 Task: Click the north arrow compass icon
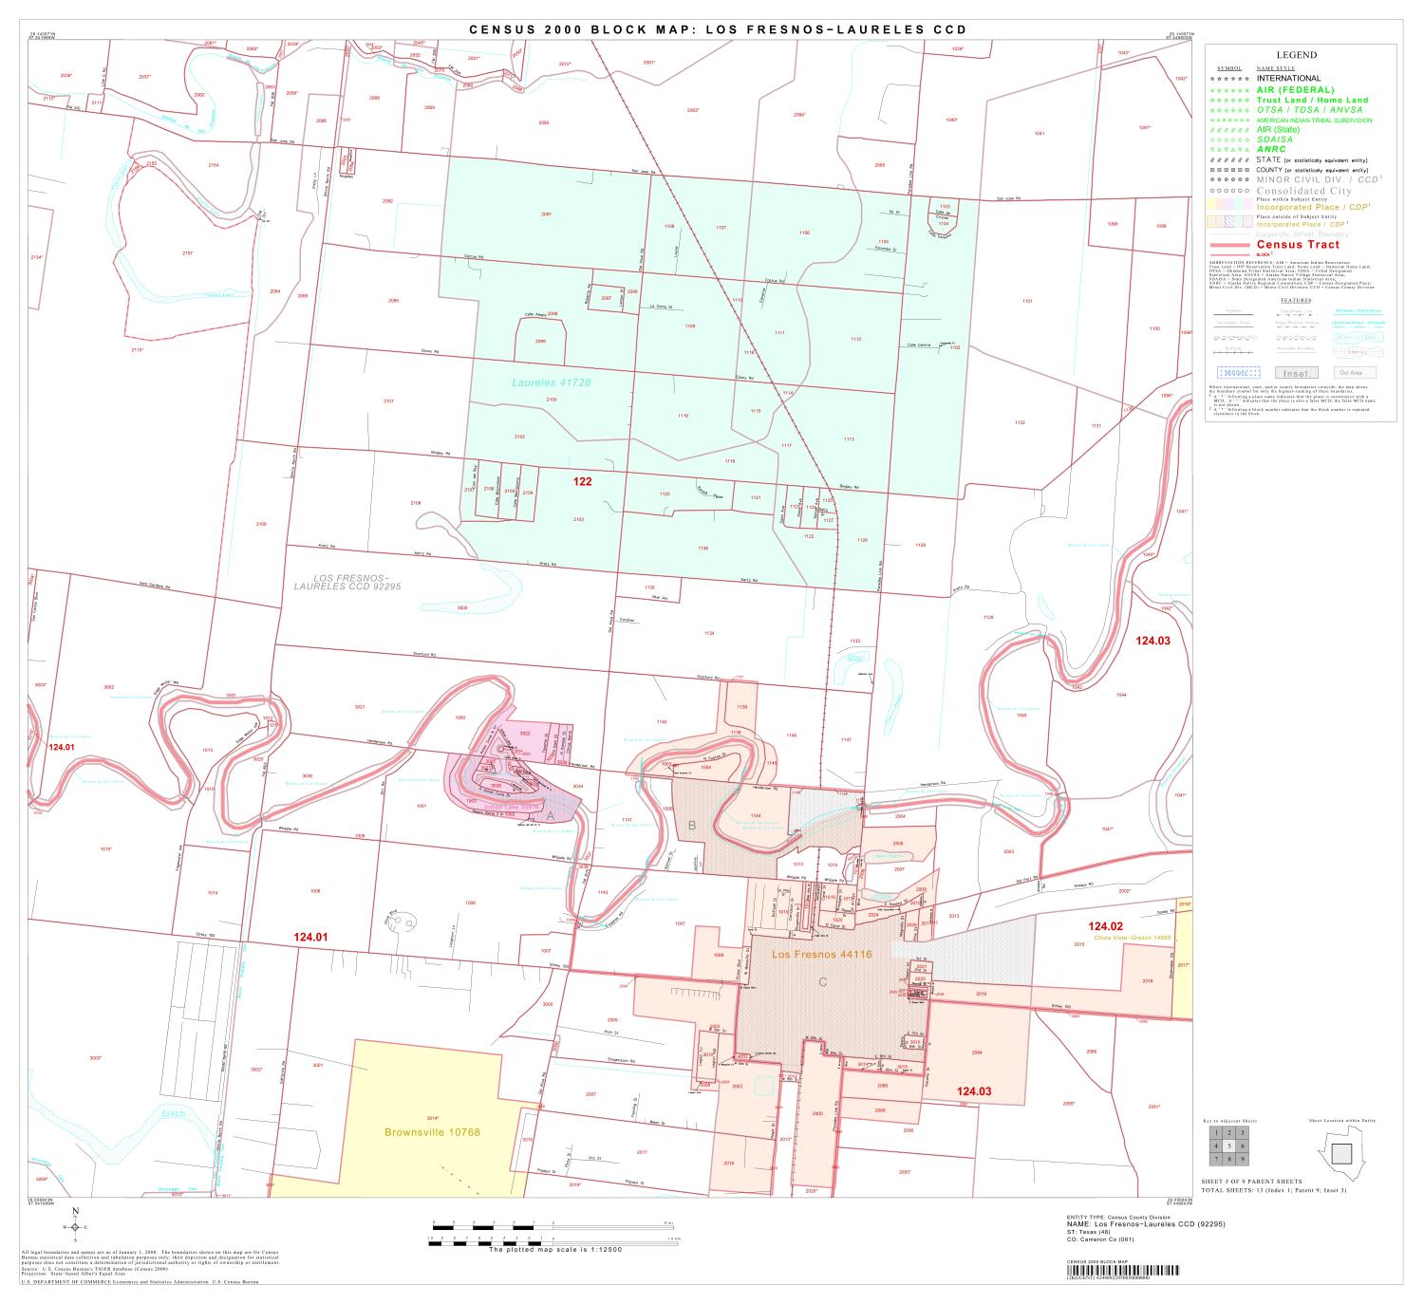pos(74,1226)
